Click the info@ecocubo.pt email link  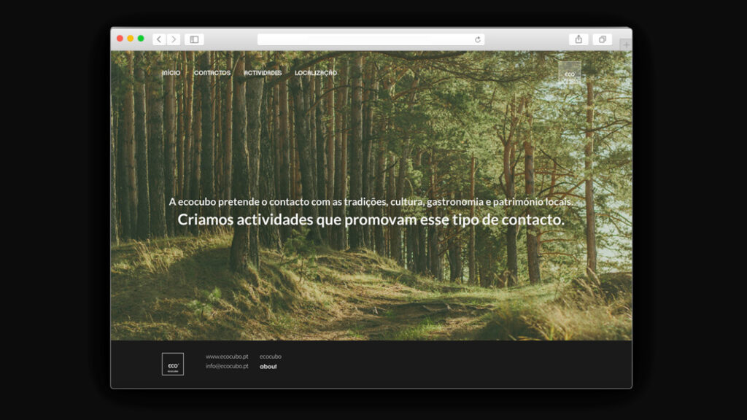coord(227,366)
